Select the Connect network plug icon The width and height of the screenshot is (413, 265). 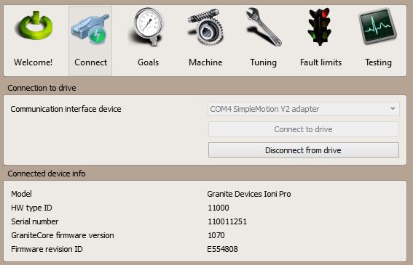tap(90, 29)
